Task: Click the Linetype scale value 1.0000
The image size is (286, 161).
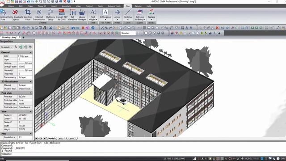Action: [25, 67]
